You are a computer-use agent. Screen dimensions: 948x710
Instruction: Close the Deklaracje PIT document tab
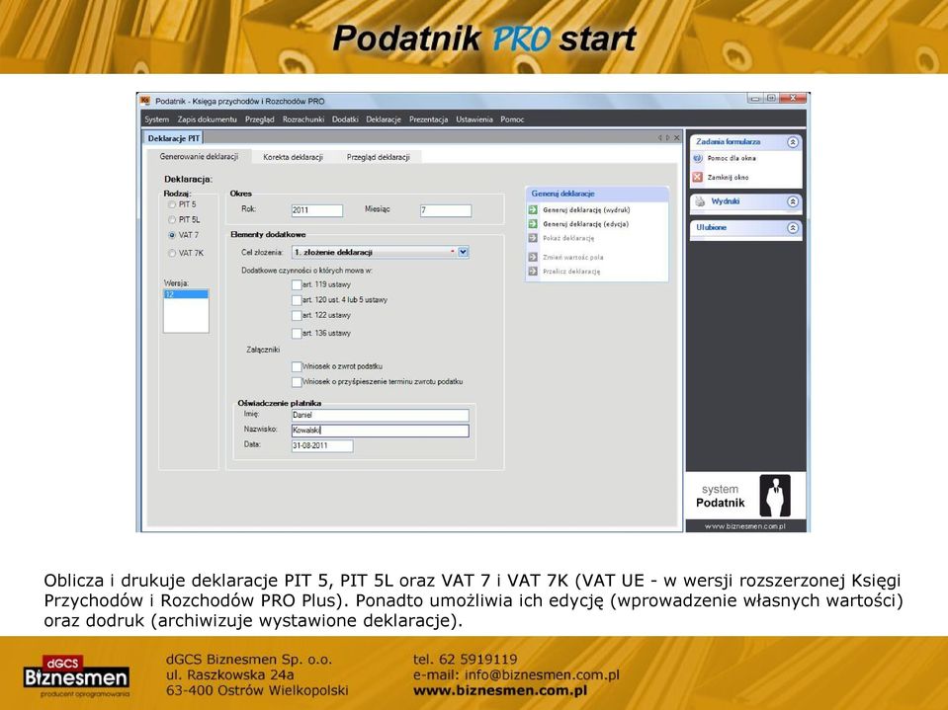676,138
